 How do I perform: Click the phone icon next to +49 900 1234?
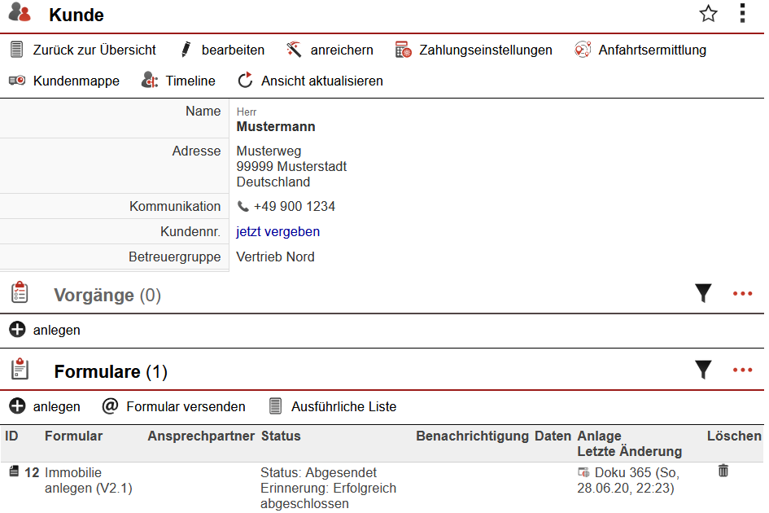coord(242,206)
